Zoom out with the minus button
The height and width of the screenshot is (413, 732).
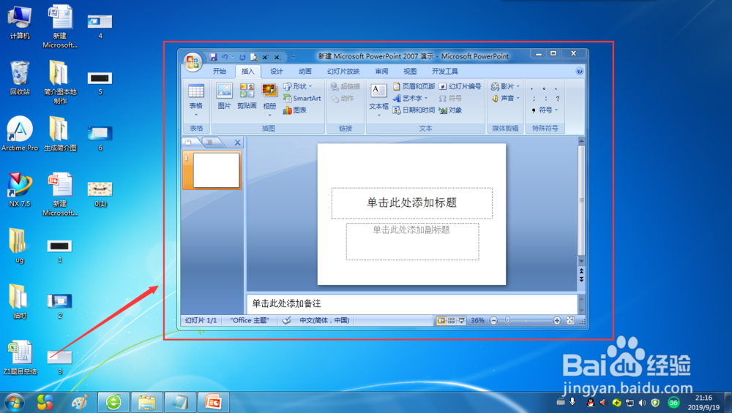pyautogui.click(x=493, y=320)
